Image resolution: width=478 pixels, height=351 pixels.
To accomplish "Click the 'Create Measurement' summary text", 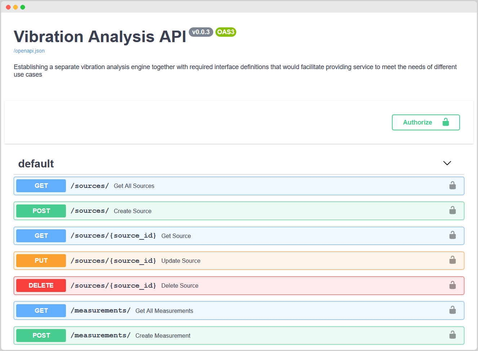I will click(163, 336).
